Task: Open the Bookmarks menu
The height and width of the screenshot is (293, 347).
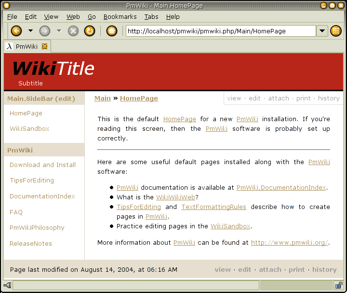Action: 120,16
